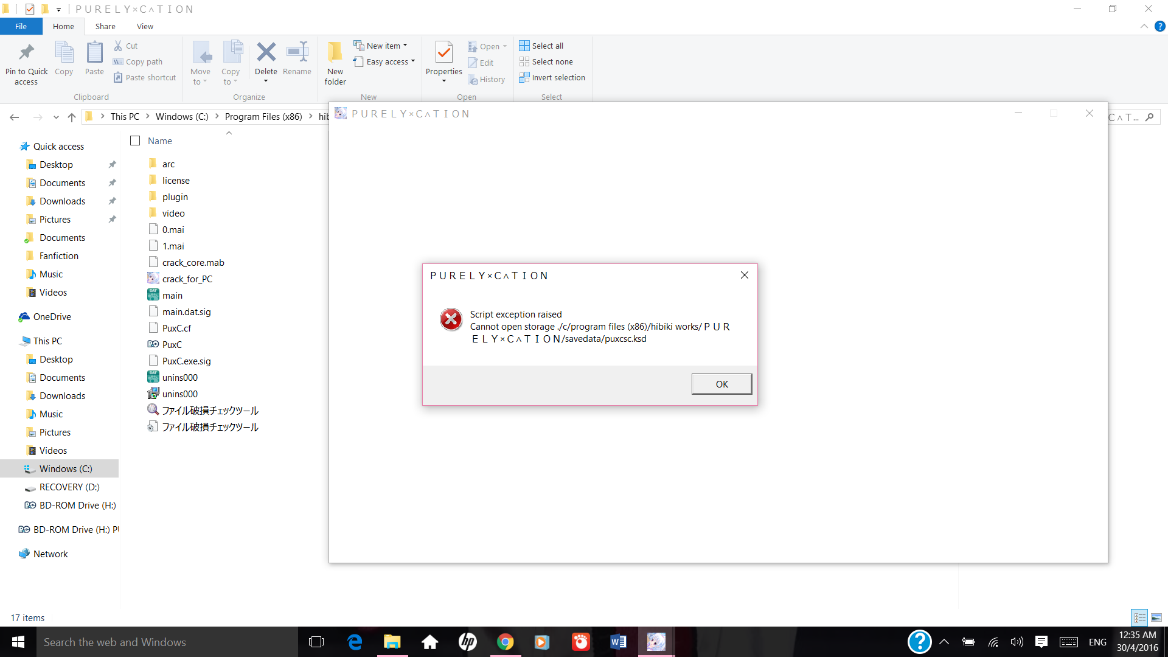Image resolution: width=1168 pixels, height=657 pixels.
Task: Collapse the ribbon with the chevron
Action: pyautogui.click(x=1144, y=26)
